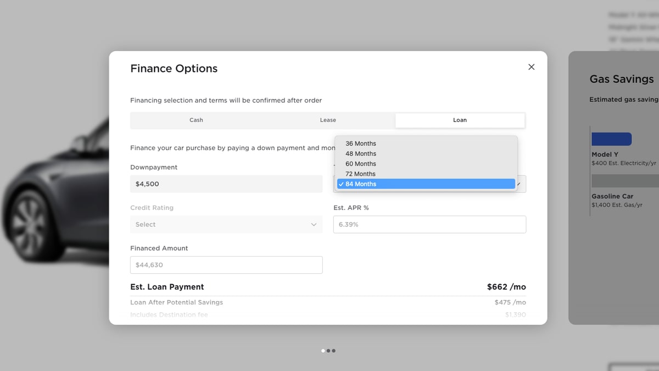Click the $475 /mo savings value
Screen dimensions: 659x371
(x=510, y=302)
